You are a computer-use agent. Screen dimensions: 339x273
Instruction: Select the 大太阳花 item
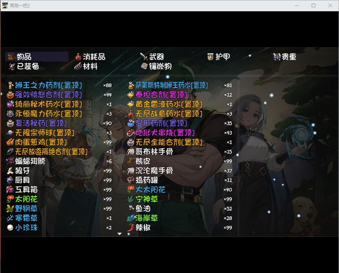click(180, 189)
